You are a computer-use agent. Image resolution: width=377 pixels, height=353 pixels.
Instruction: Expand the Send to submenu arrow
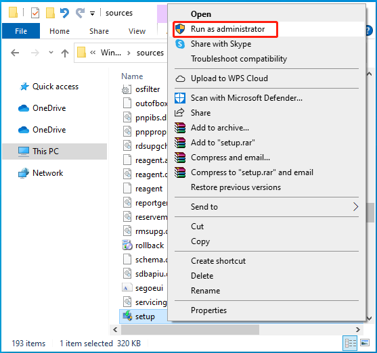pos(355,207)
